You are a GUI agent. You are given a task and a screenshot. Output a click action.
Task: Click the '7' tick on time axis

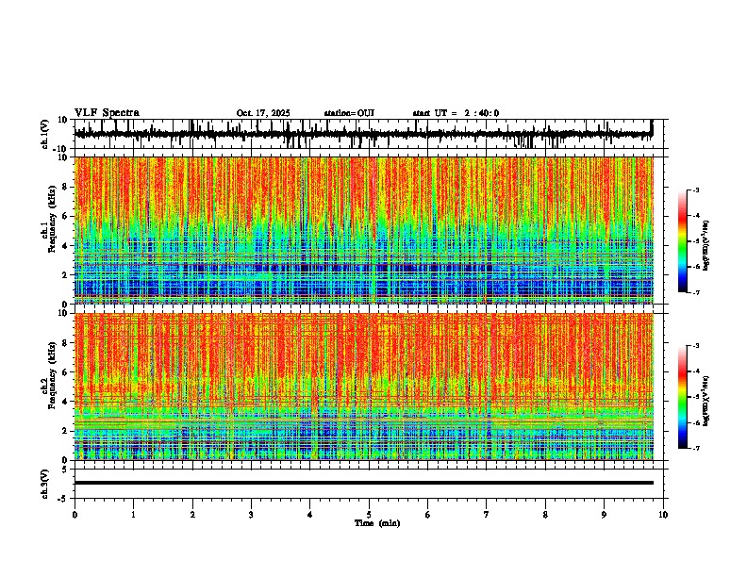click(487, 515)
